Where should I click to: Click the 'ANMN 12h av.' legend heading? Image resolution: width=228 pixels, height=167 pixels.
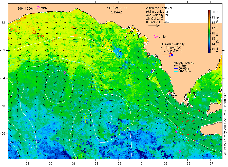click(x=184, y=63)
